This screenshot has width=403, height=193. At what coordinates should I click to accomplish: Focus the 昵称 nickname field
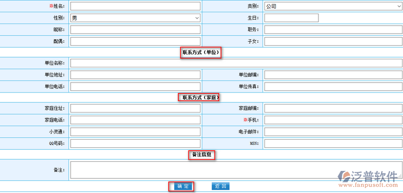coord(135,30)
